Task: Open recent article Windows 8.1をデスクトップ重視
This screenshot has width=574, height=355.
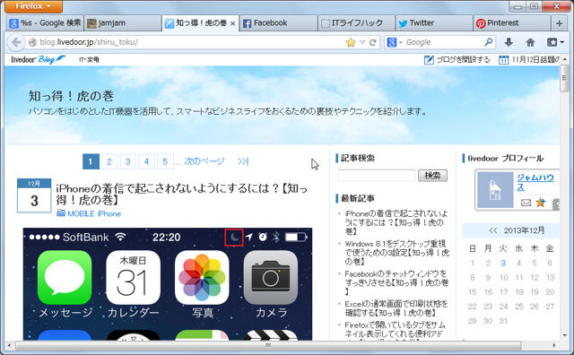Action: (396, 253)
